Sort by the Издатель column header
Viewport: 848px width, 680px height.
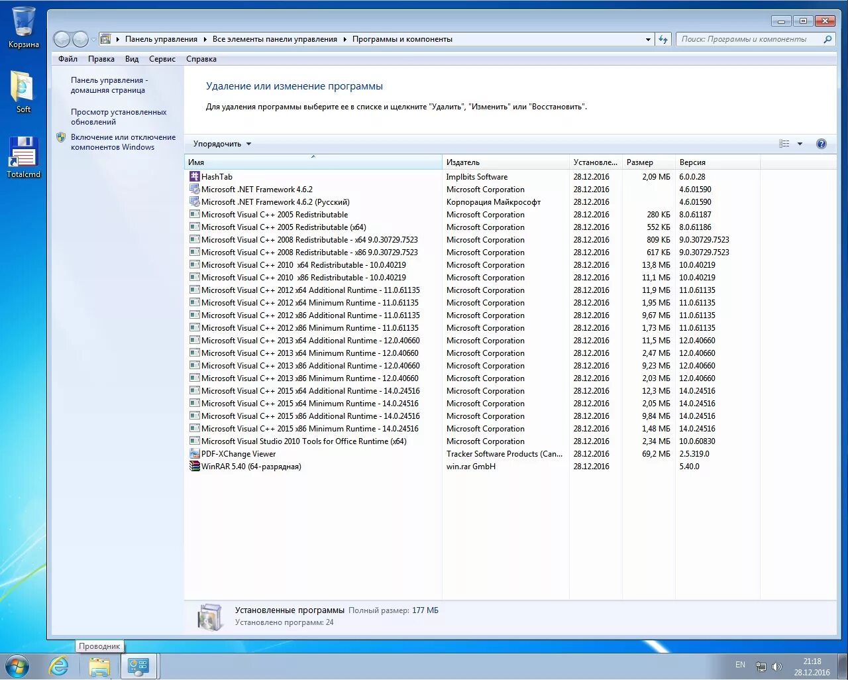pos(505,162)
